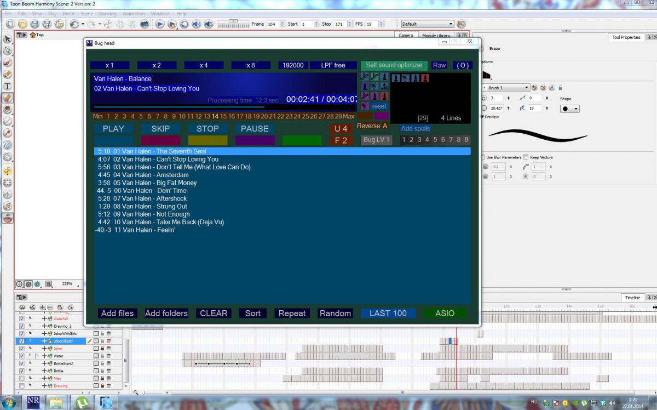Screen dimensions: 657x410
Task: Select the Dropper tool
Action: 8,133
